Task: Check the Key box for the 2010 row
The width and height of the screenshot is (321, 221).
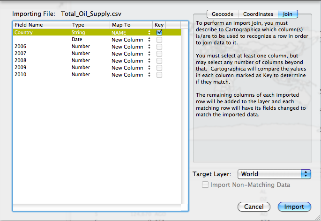Action: click(x=159, y=75)
